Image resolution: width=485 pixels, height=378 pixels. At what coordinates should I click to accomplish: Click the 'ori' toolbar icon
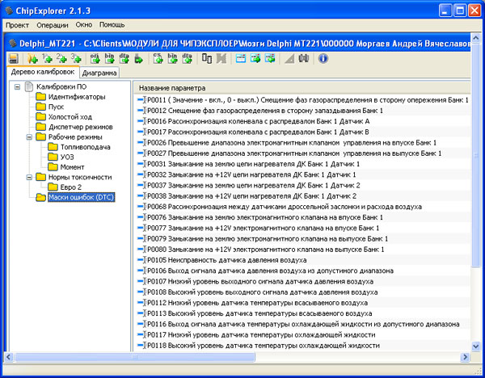coord(95,59)
